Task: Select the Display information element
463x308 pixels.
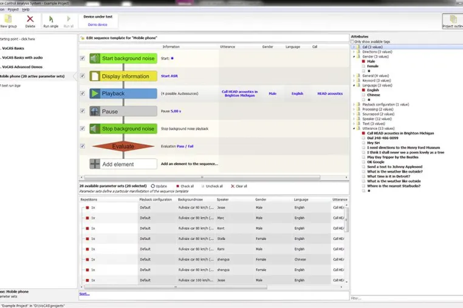Action: point(123,76)
